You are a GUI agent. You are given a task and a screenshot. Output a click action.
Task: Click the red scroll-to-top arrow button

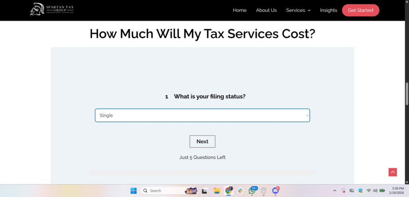[393, 172]
